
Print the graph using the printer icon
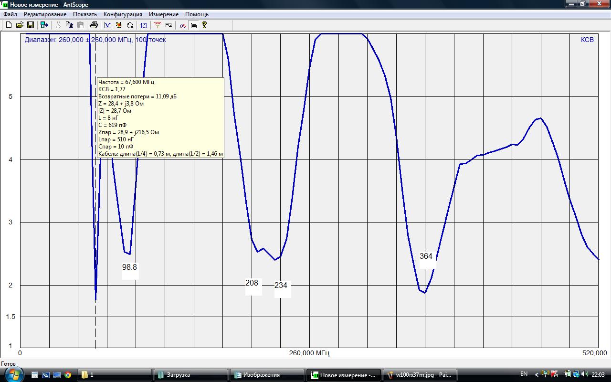pyautogui.click(x=94, y=25)
